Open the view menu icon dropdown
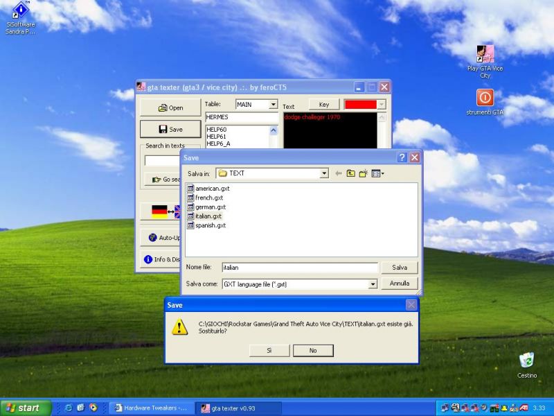The width and height of the screenshot is (554, 416). (x=377, y=173)
